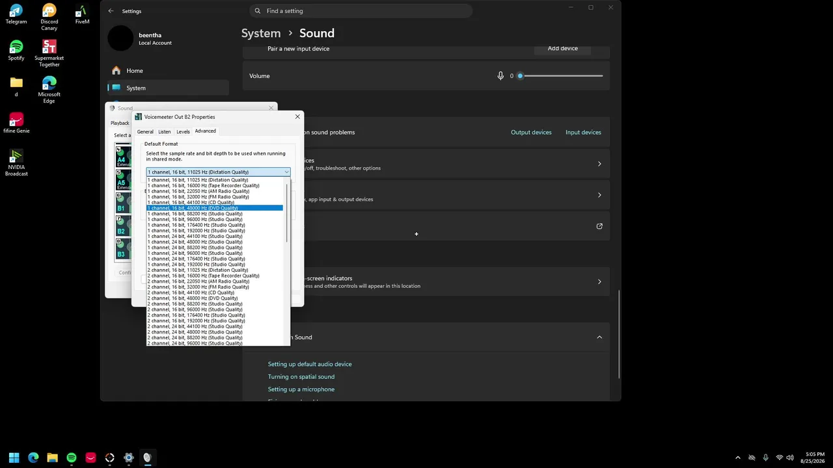Click the Sound speaker taskbar icon
Image resolution: width=833 pixels, height=468 pixels.
148,458
